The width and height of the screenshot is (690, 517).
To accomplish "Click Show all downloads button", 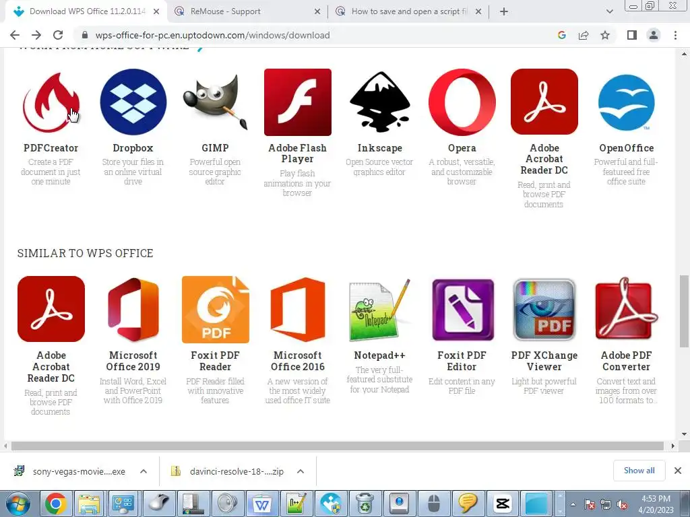I will click(639, 471).
